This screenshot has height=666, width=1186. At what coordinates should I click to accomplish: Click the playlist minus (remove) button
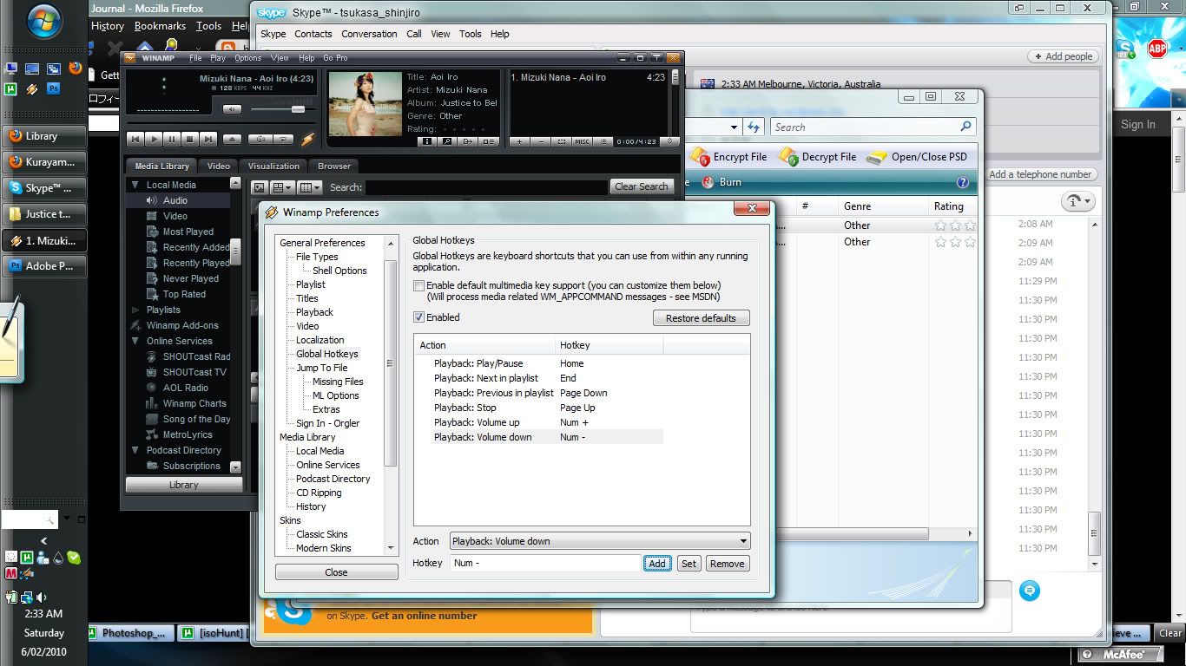(x=540, y=141)
